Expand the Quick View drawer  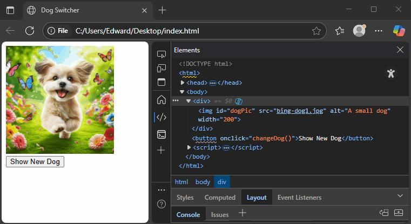[x=399, y=213]
